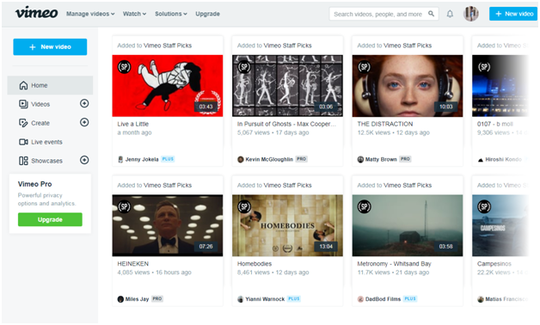Screen dimensions: 540x325
Task: Open Yianni Warnock's profile link
Action: click(265, 299)
